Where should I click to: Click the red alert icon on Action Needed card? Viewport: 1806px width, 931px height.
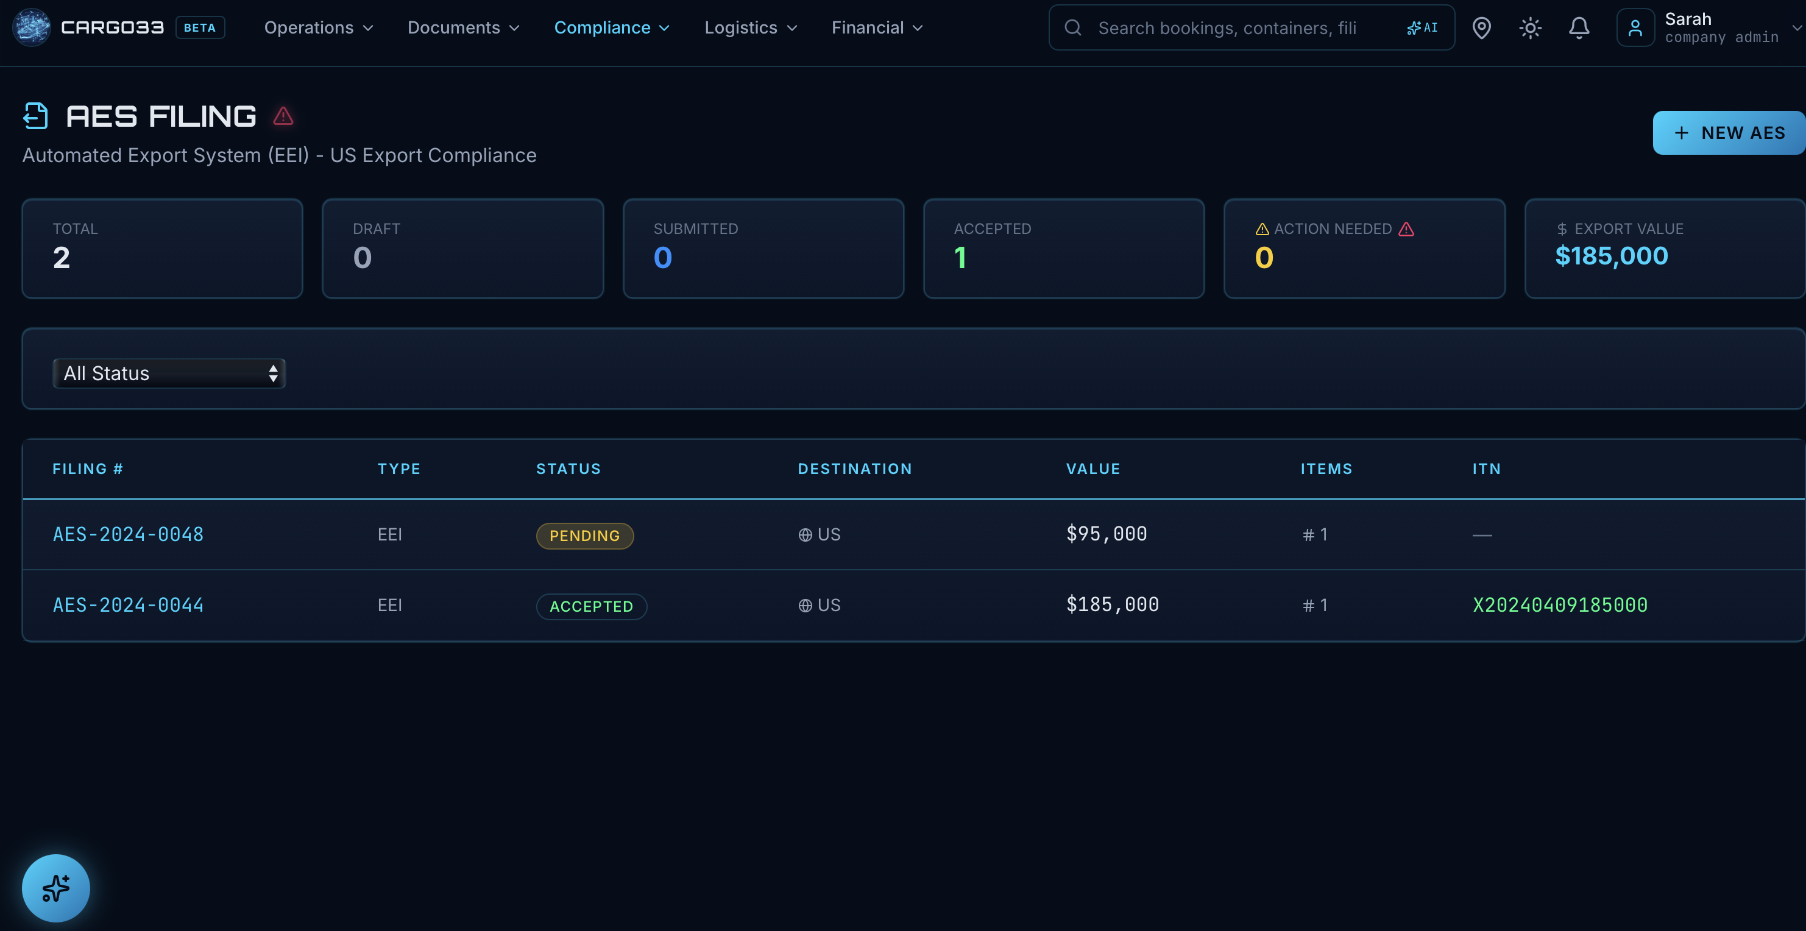coord(1406,229)
